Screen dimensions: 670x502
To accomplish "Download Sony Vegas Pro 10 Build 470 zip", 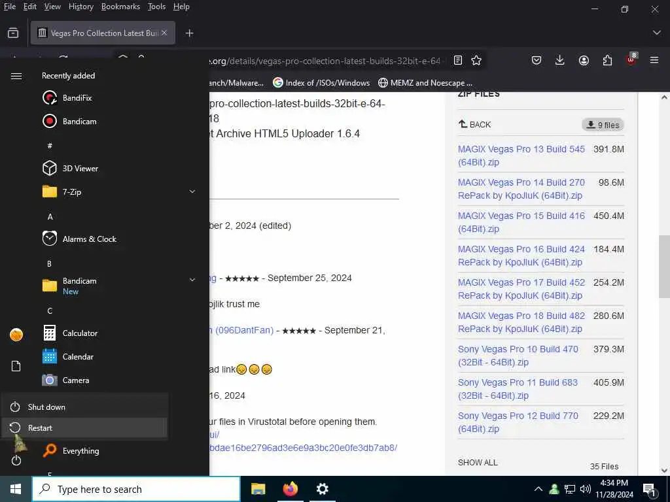I will 518,355.
